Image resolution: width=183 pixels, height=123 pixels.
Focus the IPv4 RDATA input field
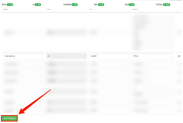152,56
